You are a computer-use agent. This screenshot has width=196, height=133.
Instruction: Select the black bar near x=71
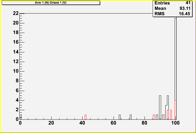click(x=131, y=117)
